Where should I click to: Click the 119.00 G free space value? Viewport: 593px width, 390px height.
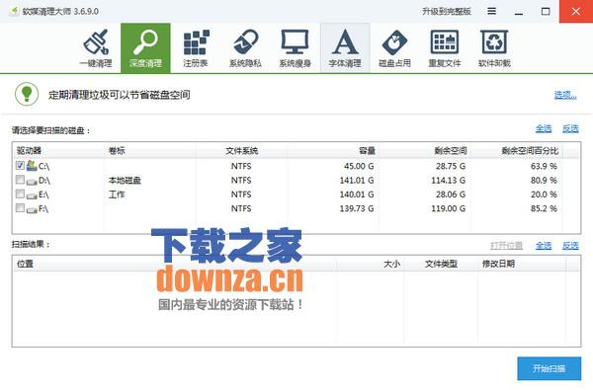(x=449, y=208)
